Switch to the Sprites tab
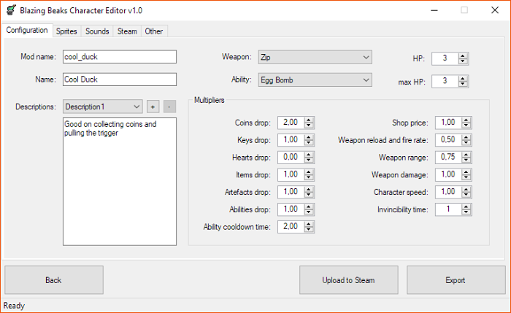 pos(66,31)
